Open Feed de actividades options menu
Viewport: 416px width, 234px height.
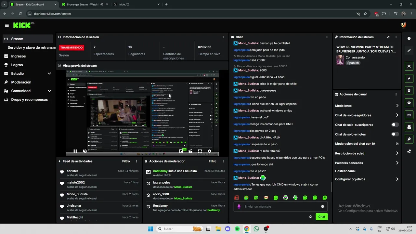tap(136, 161)
